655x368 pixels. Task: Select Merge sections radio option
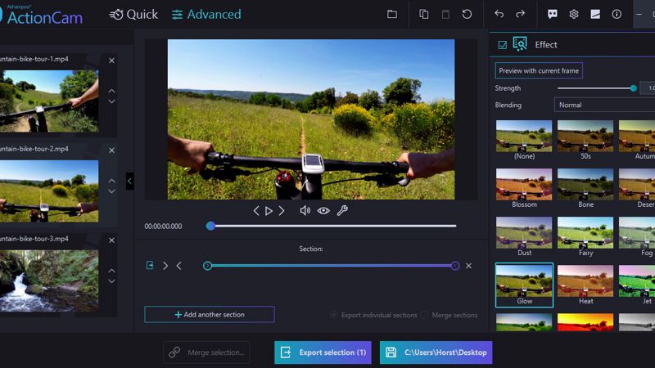click(x=424, y=315)
